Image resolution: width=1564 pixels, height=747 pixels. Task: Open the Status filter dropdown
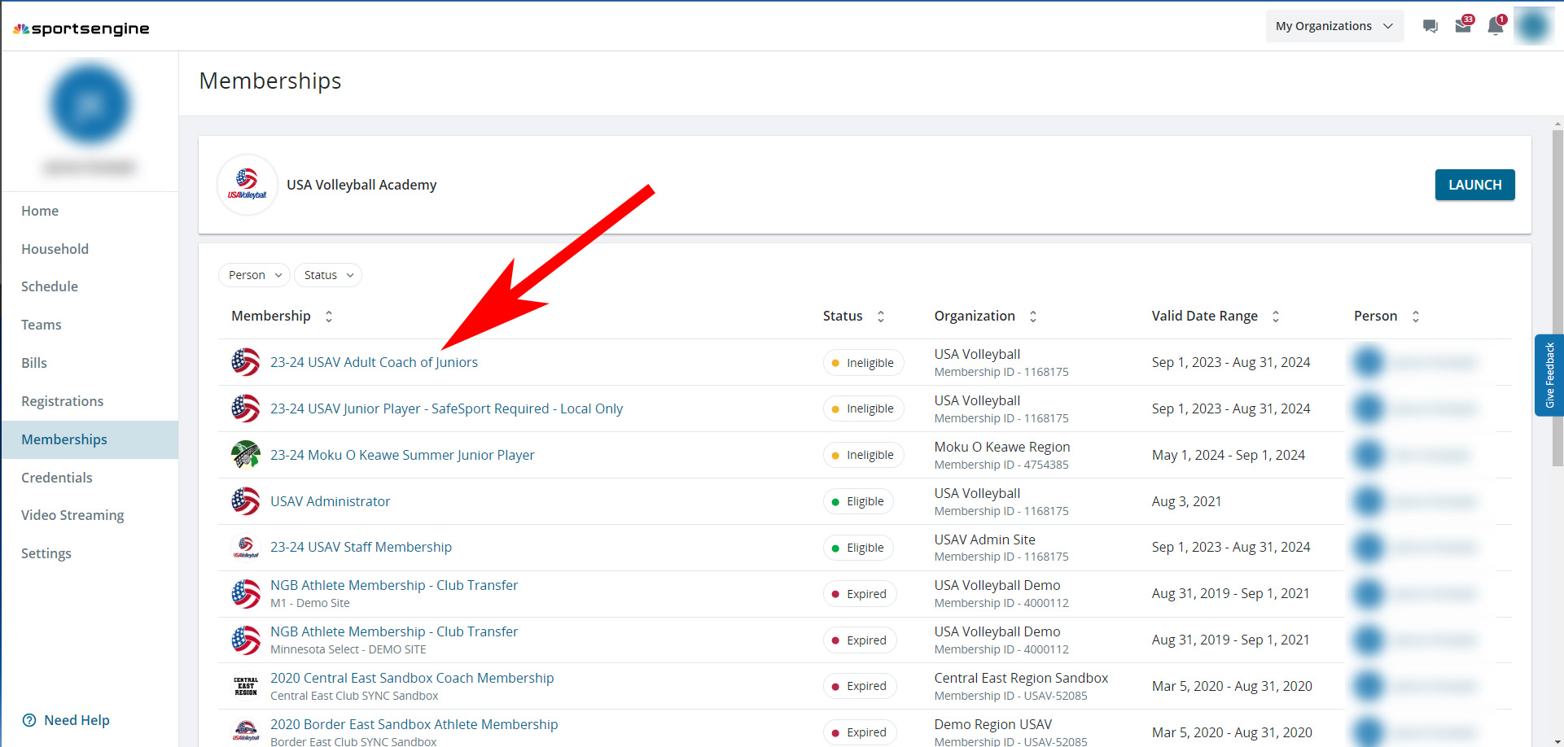coord(328,275)
